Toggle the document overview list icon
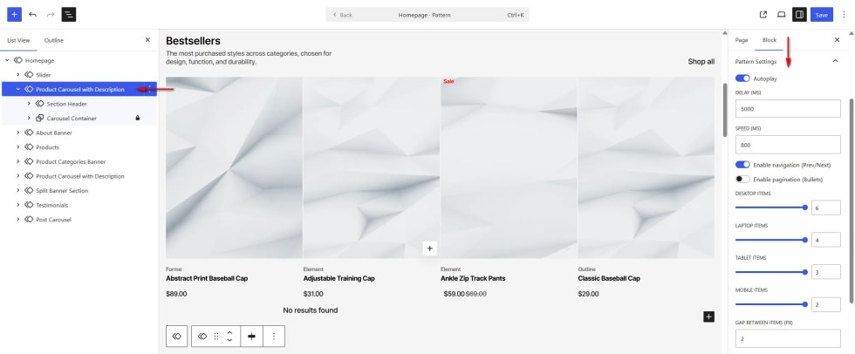Viewport: 855px width, 354px height. click(x=69, y=15)
